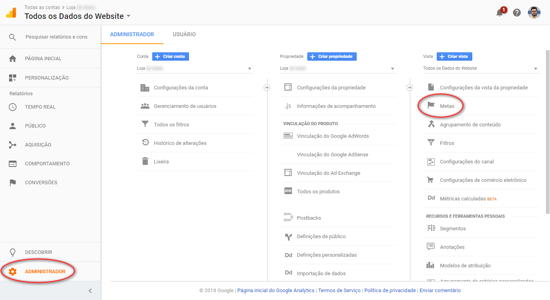The image size is (550, 300).
Task: Expand the Propriedade dropdown arrow
Action: click(x=392, y=68)
